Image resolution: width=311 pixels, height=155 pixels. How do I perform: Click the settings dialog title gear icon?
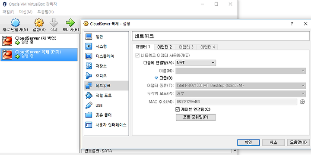pyautogui.click(x=86, y=24)
